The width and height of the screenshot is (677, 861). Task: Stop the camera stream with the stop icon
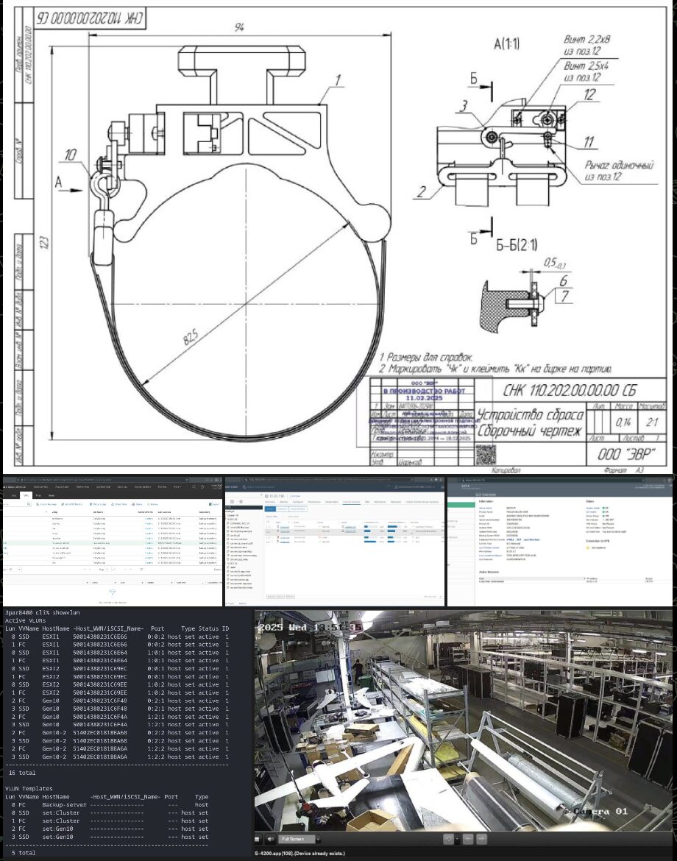256,839
